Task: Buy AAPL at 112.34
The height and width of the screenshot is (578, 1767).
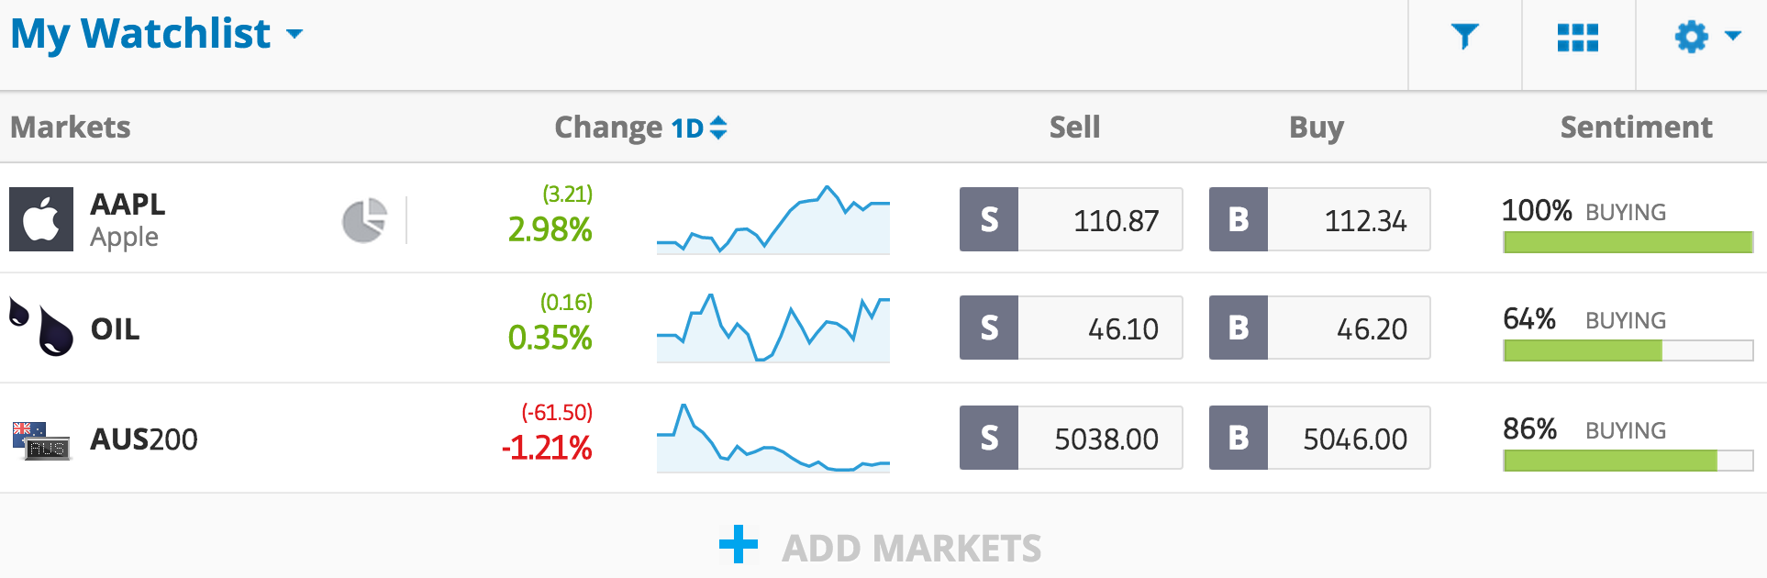Action: (x=1319, y=219)
